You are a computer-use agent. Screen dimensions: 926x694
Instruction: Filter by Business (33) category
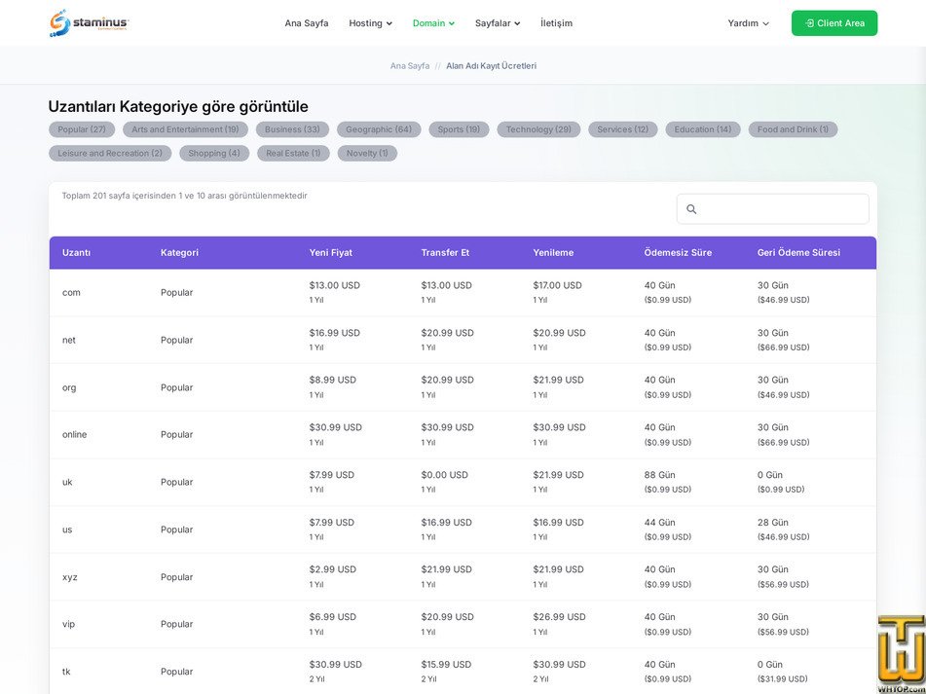(x=292, y=129)
